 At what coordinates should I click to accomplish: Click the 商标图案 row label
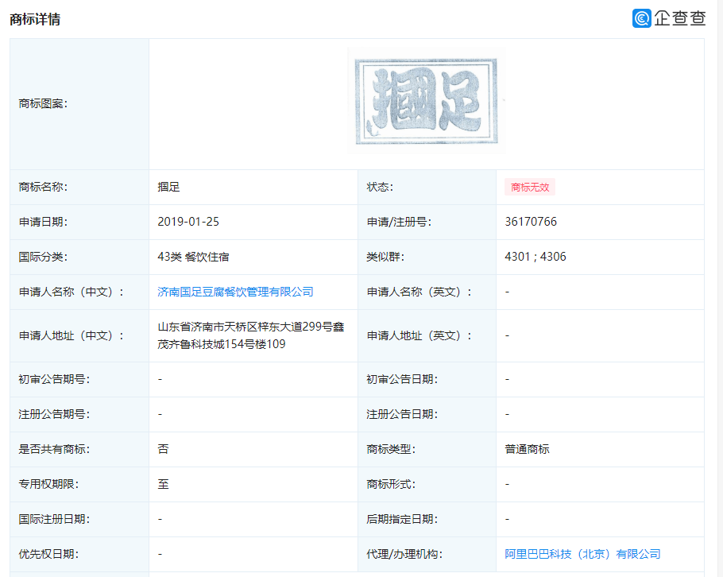43,103
